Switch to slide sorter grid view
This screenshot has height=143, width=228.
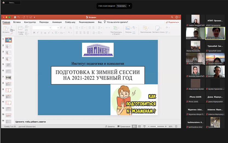coord(139,126)
